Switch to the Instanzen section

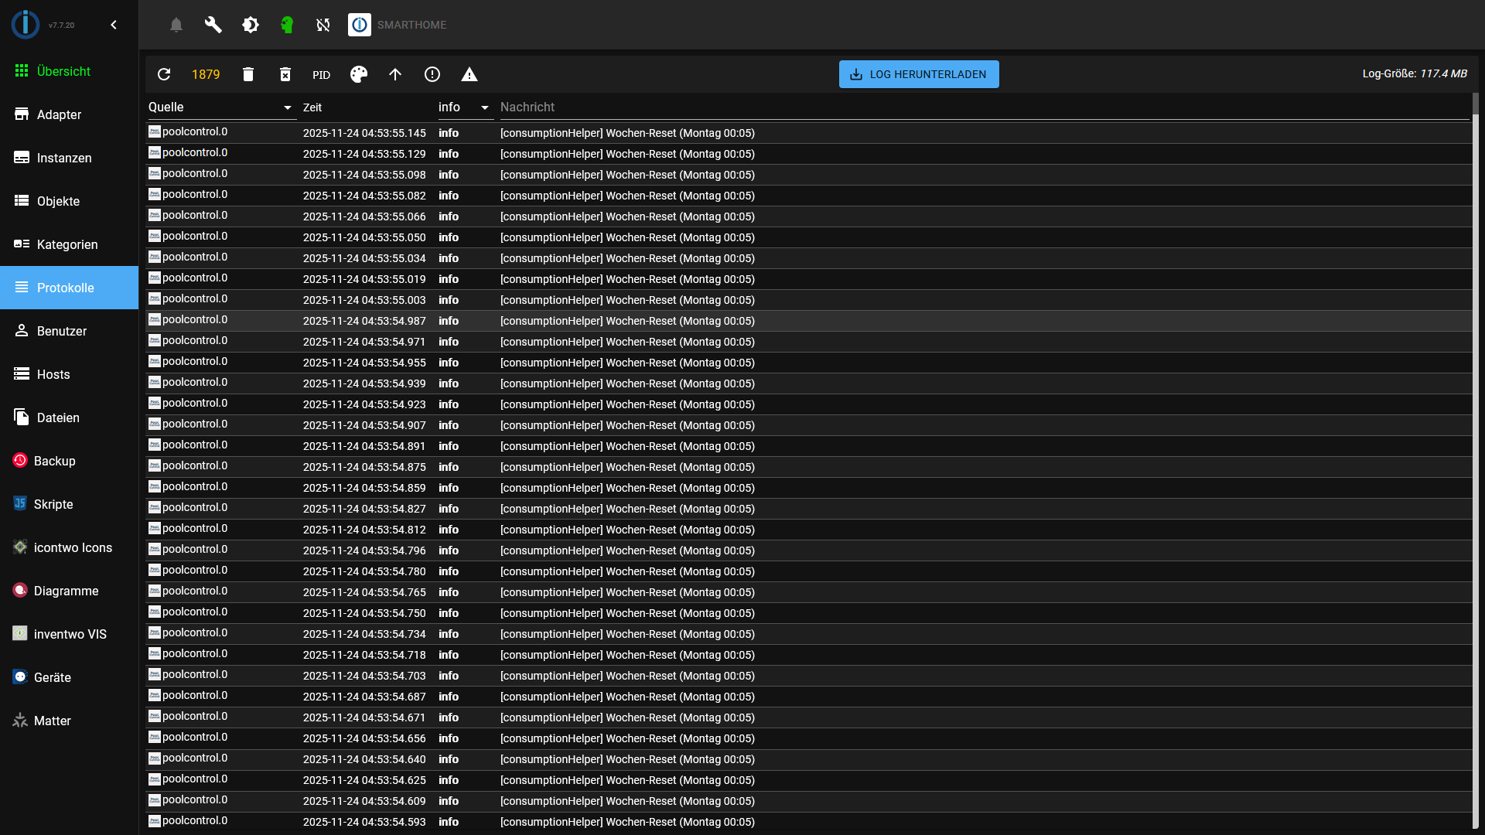click(64, 158)
